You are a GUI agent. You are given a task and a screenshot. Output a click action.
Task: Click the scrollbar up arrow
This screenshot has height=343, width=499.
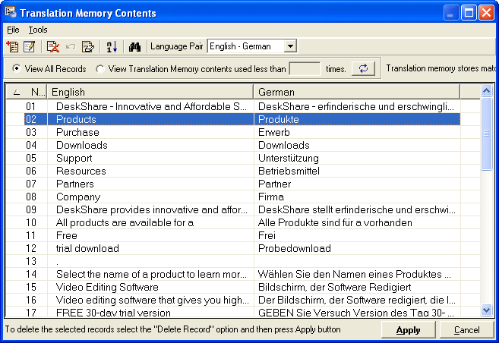[486, 91]
